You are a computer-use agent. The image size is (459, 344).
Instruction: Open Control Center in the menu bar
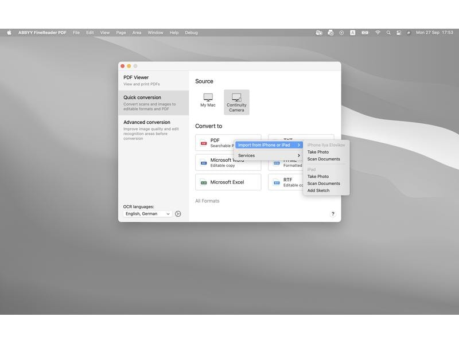399,33
